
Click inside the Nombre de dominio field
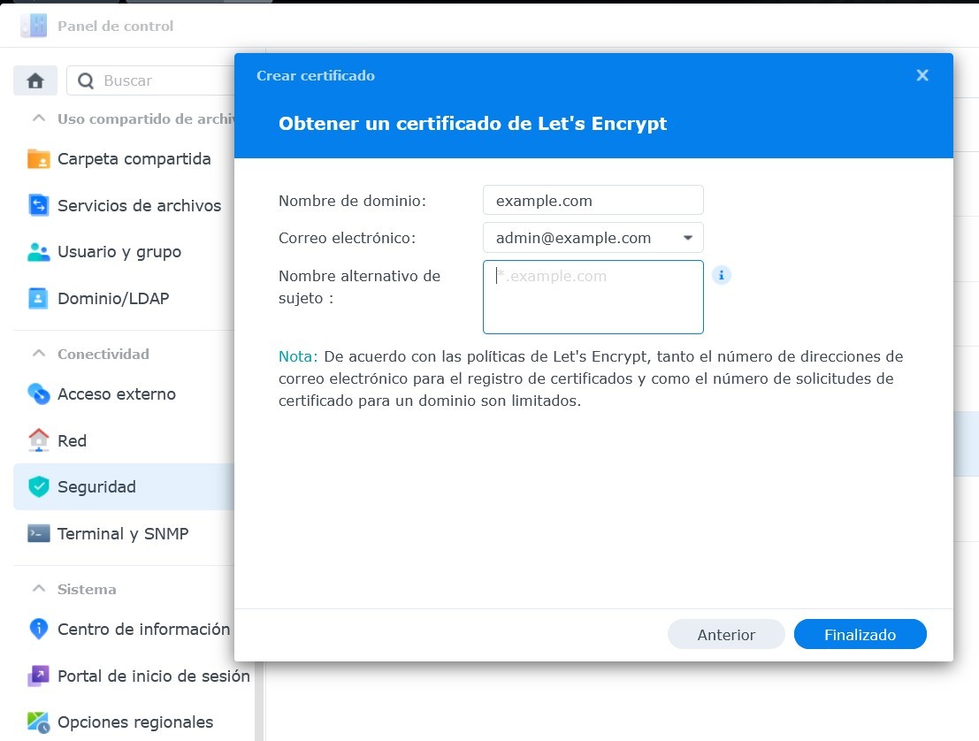click(x=593, y=200)
